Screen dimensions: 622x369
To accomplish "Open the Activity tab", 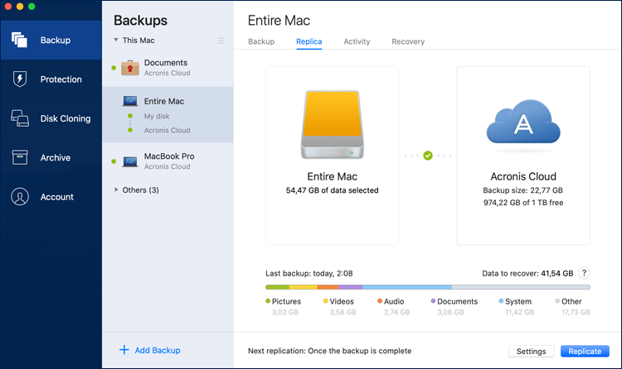I will point(357,41).
